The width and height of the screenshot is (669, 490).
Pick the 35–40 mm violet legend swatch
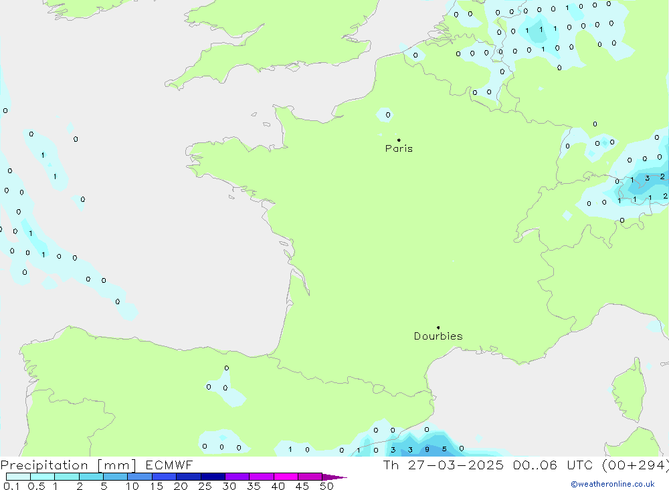261,477
